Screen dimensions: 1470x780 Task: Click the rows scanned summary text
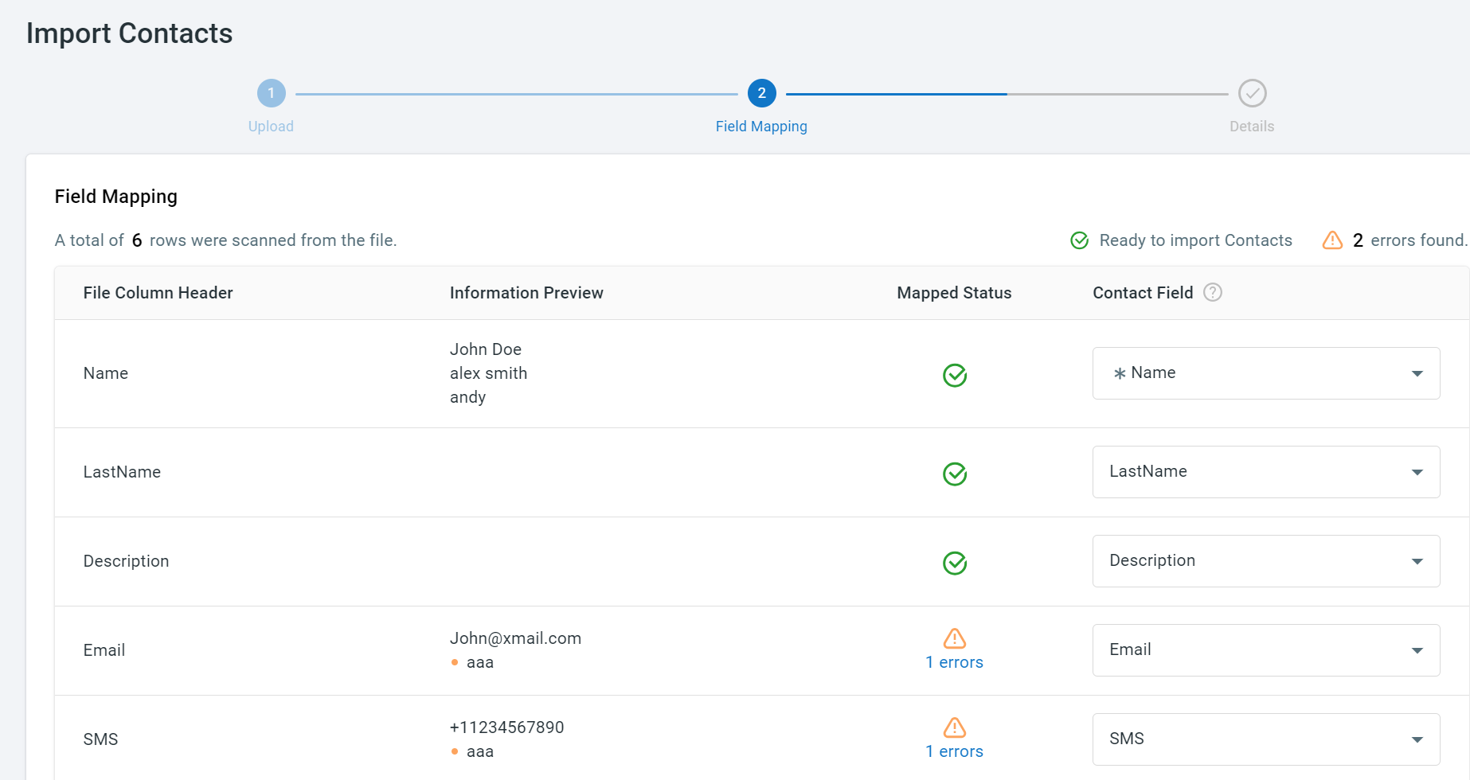(225, 240)
